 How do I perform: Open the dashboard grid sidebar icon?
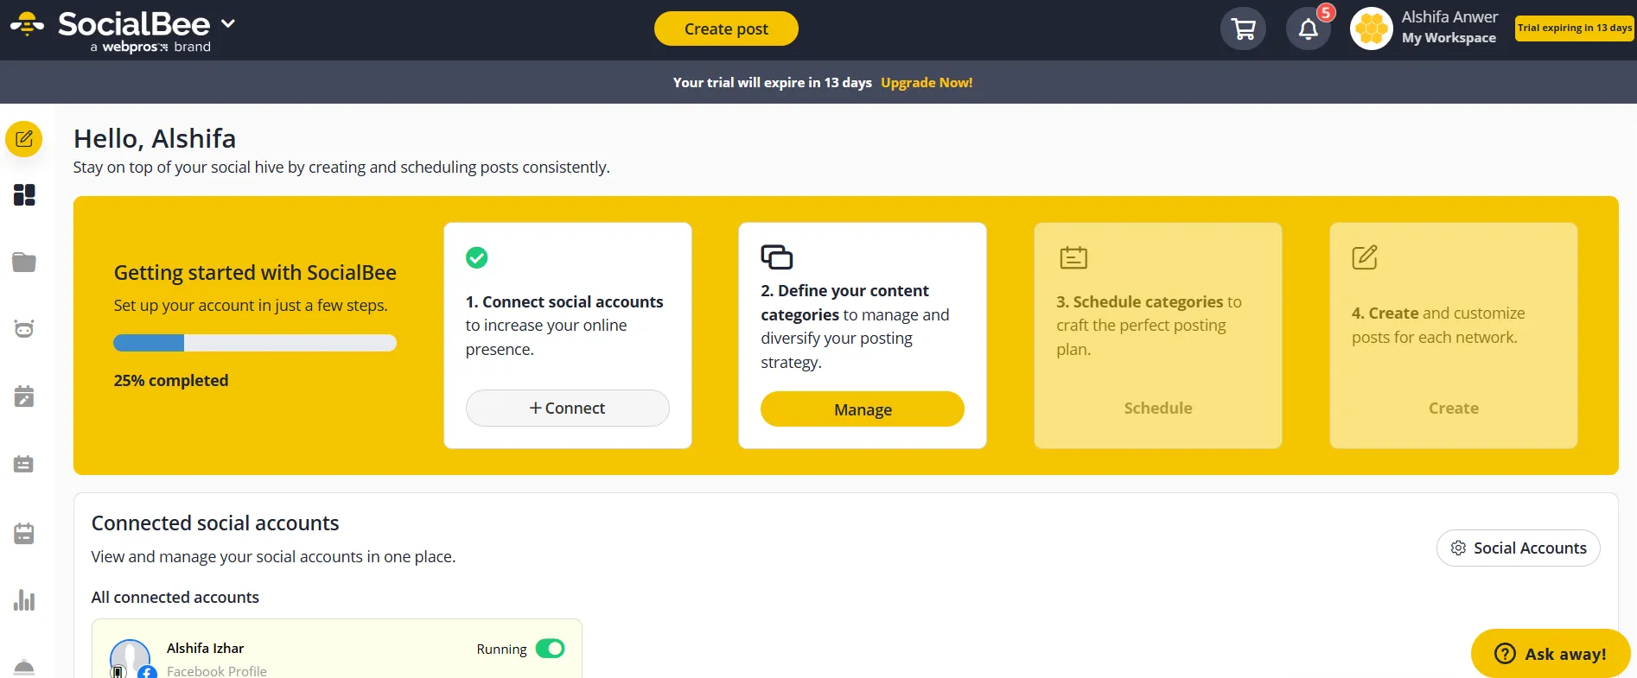click(24, 195)
